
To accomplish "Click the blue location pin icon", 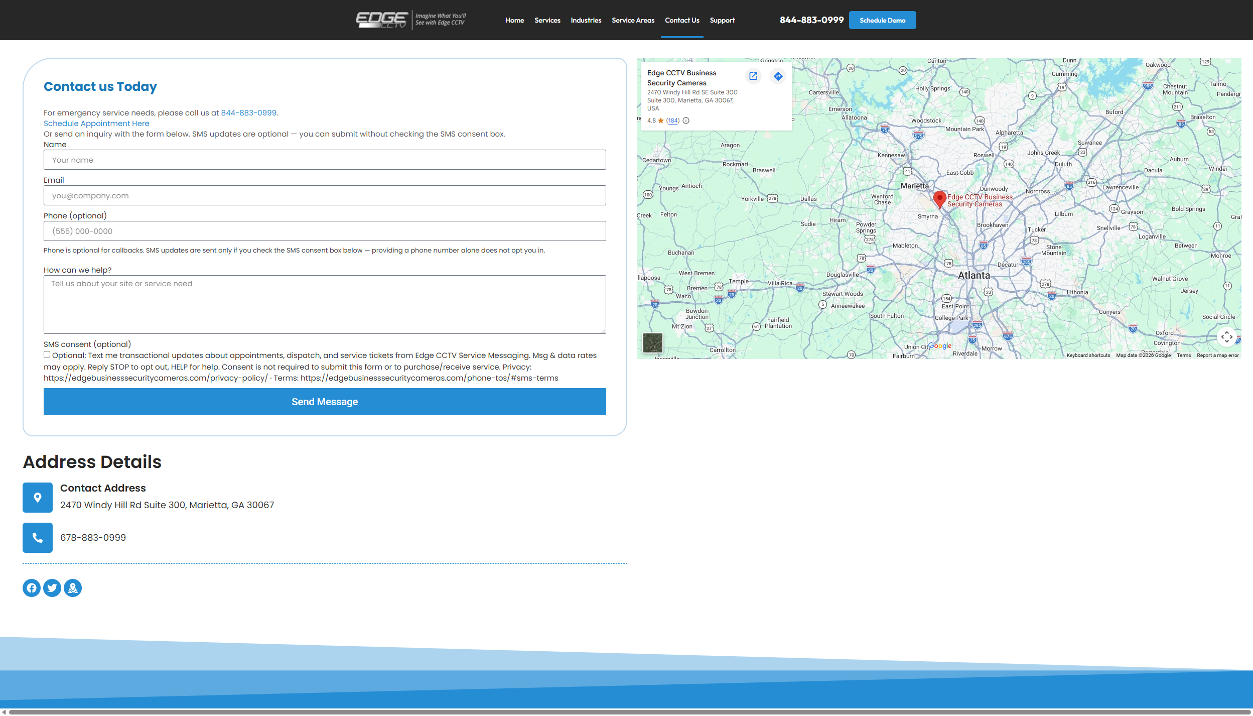I will point(38,498).
